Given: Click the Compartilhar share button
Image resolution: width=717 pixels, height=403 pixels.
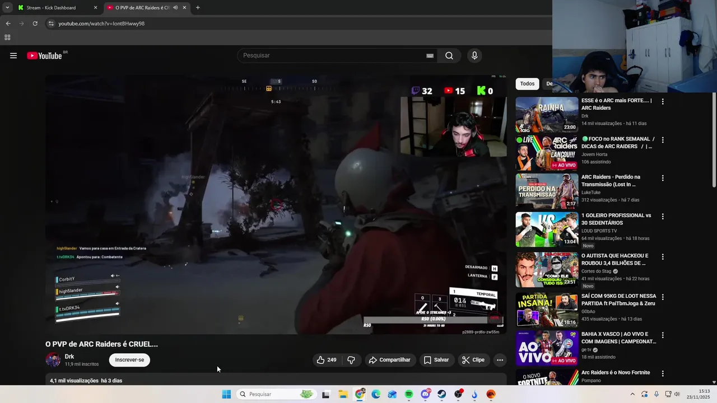Looking at the screenshot, I should 390,360.
